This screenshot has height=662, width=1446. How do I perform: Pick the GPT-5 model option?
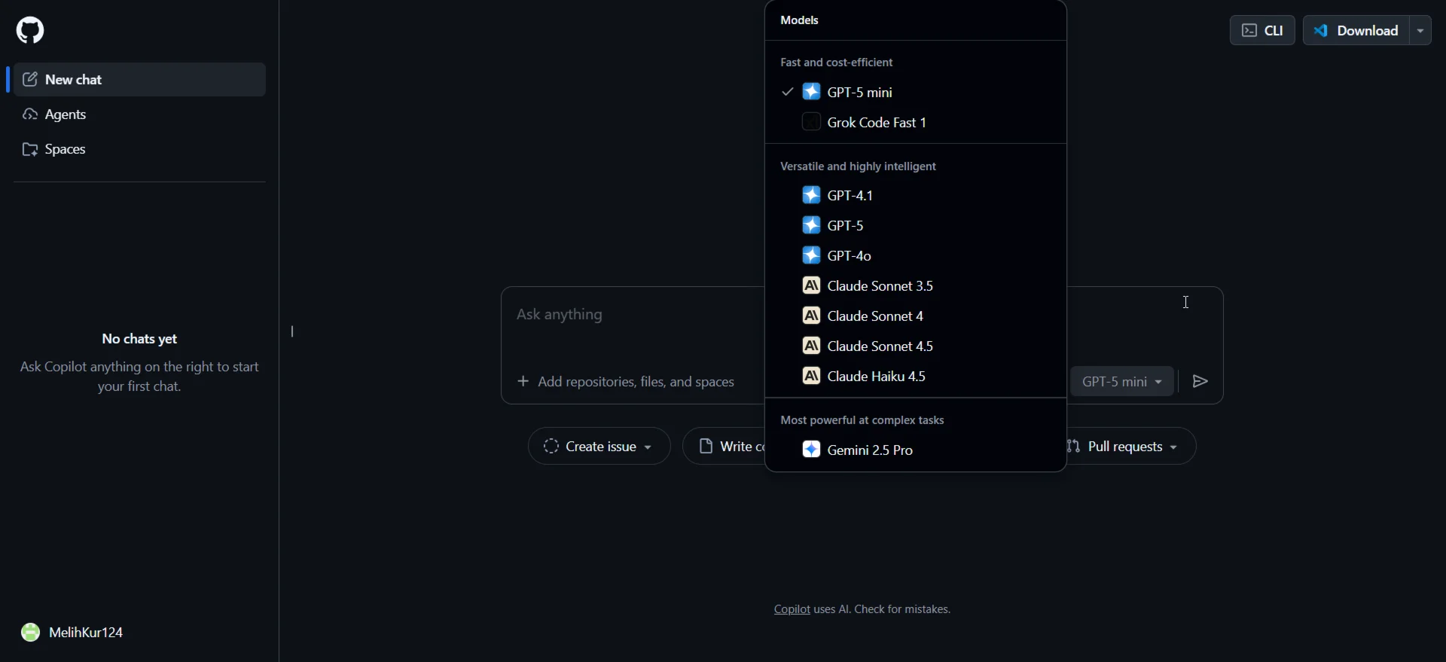(916, 225)
